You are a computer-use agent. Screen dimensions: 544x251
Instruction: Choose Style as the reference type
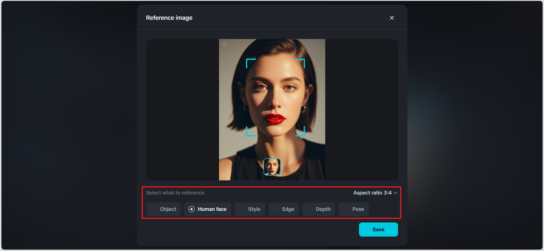(x=250, y=209)
